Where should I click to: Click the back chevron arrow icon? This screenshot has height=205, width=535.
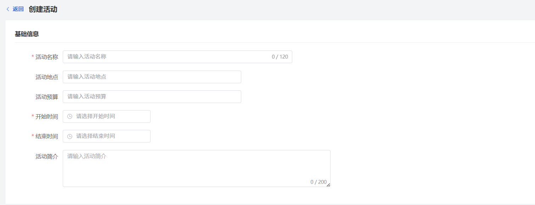pos(8,9)
